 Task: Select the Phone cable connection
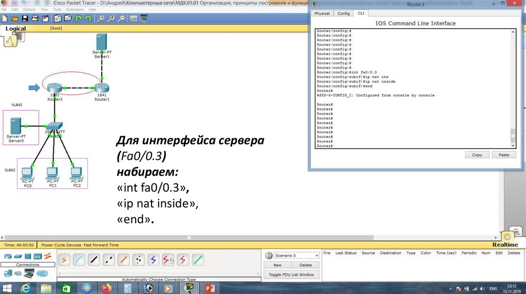(138, 260)
